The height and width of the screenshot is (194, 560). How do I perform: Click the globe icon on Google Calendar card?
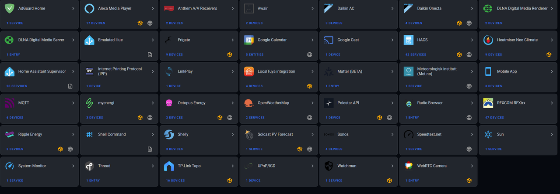click(x=309, y=55)
